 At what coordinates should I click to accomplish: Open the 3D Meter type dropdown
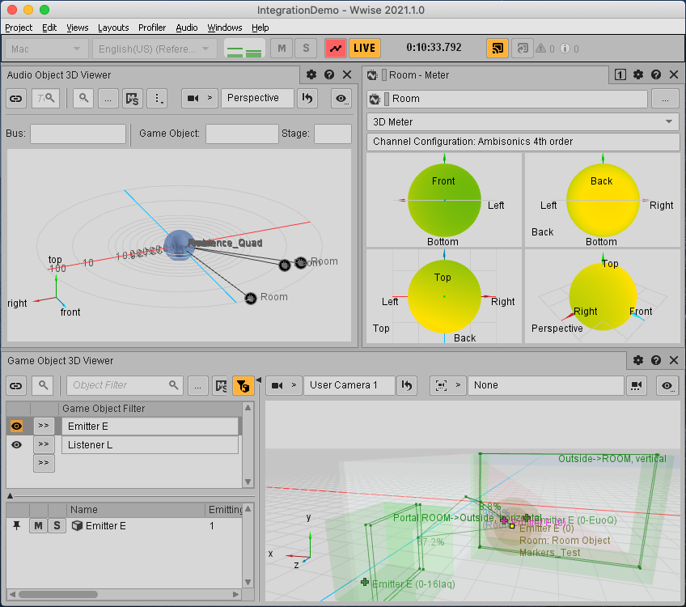[523, 121]
